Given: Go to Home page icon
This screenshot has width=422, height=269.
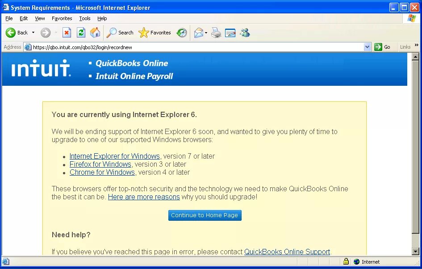Looking at the screenshot, I should (x=95, y=33).
